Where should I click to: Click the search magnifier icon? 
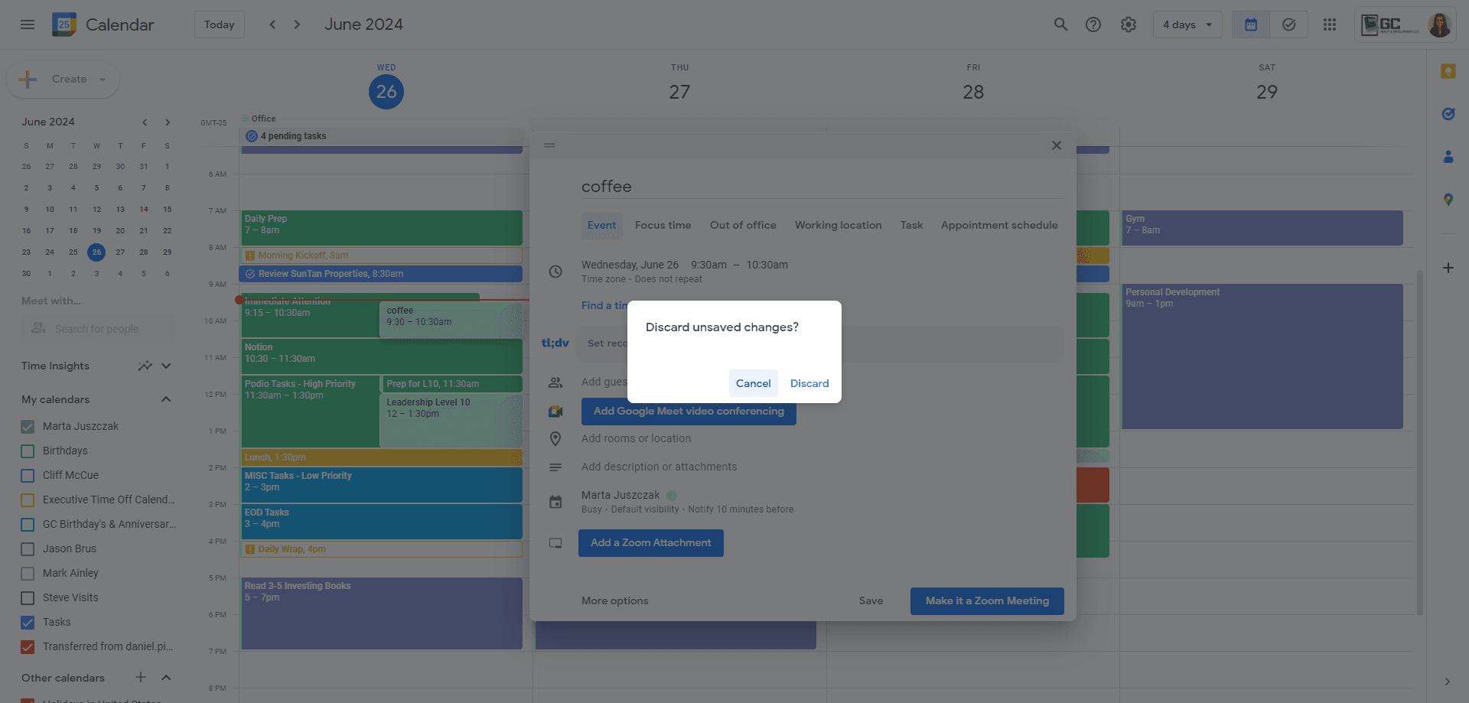(1060, 24)
